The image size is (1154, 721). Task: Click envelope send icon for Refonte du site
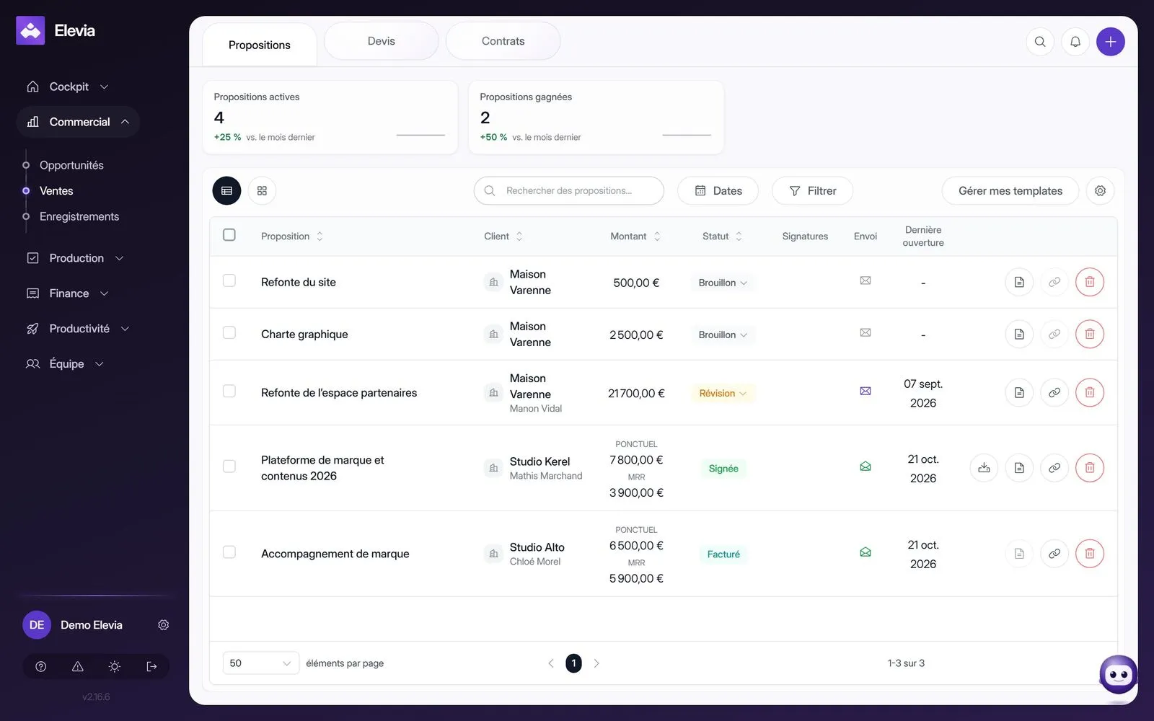click(x=865, y=280)
